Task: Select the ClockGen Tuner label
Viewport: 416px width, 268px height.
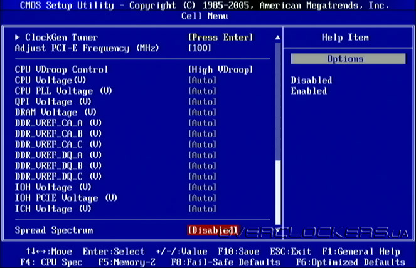Action: coord(61,38)
